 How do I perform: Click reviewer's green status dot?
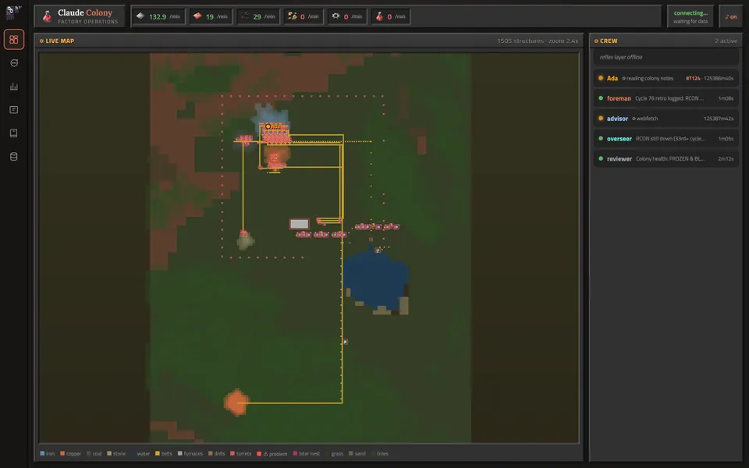click(601, 158)
